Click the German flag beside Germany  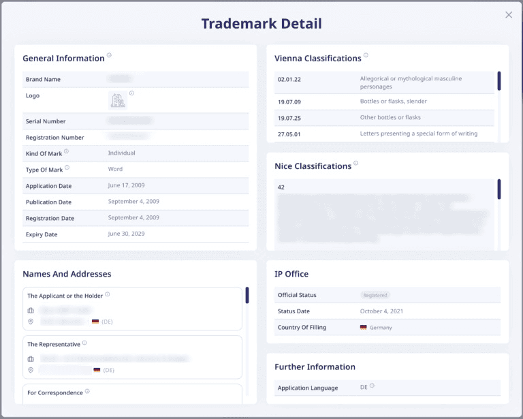click(364, 327)
